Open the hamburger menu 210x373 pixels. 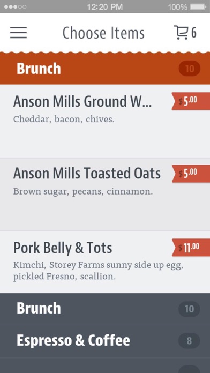tap(18, 33)
